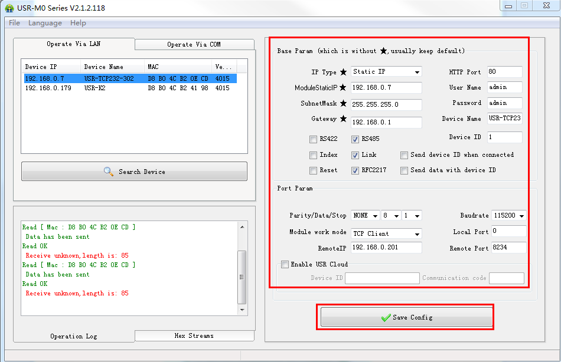Toggle the Link checkbox
The image size is (561, 362).
click(x=355, y=155)
